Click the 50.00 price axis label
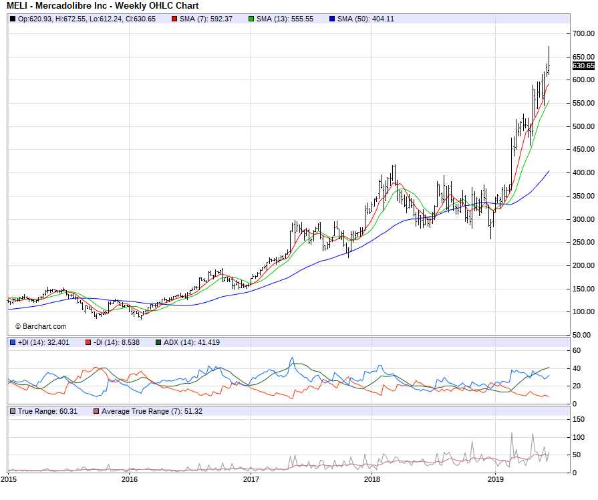Viewport: 598px width, 500px height. [581, 335]
